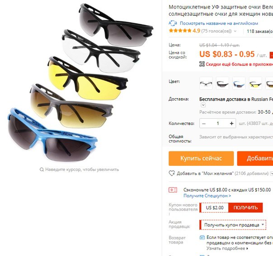Click the orange Купить сейчас button
The height and width of the screenshot is (256, 273).
click(201, 158)
